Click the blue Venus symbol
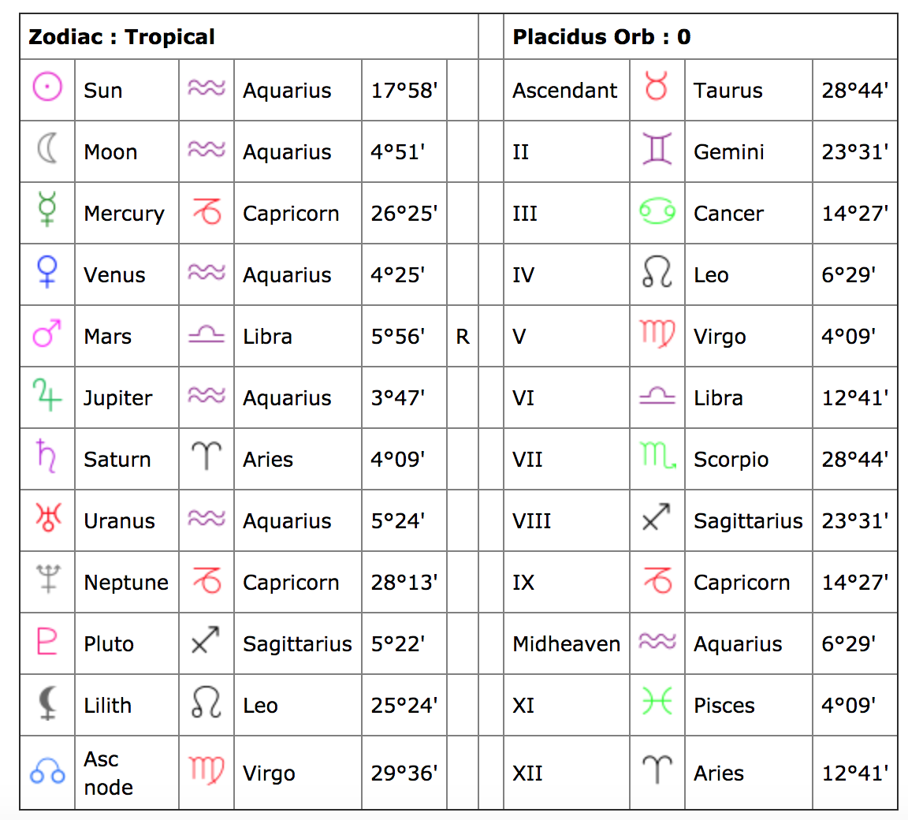 click(47, 271)
